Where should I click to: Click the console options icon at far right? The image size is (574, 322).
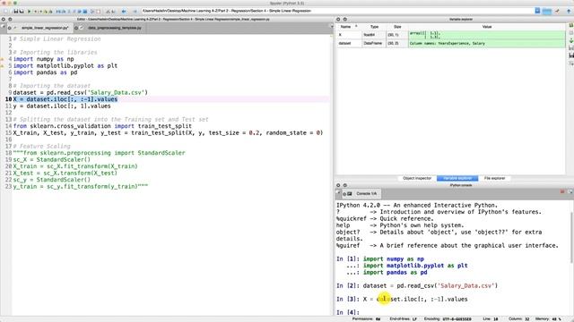click(x=570, y=191)
